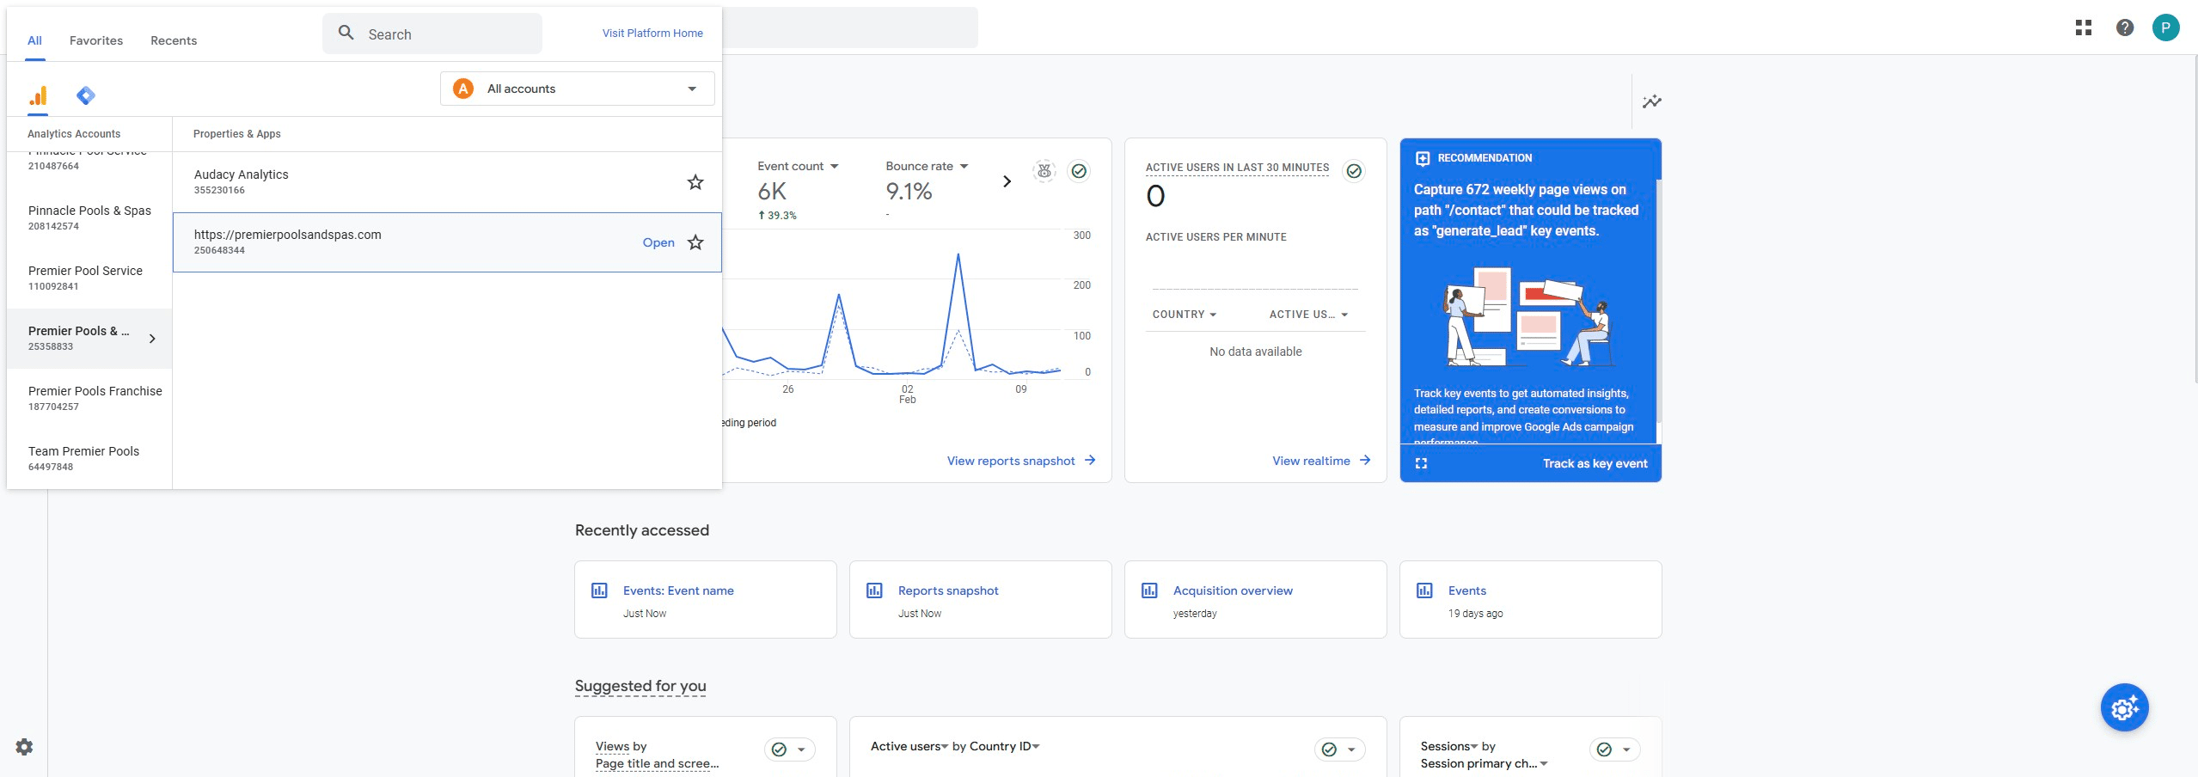This screenshot has height=777, width=2198.
Task: Click the Google Analytics product icon
Action: coord(38,95)
